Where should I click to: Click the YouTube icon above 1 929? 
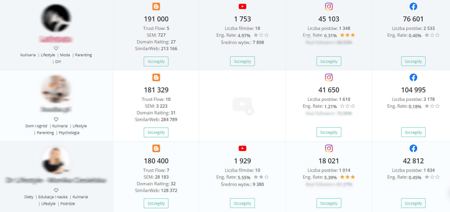point(242,148)
